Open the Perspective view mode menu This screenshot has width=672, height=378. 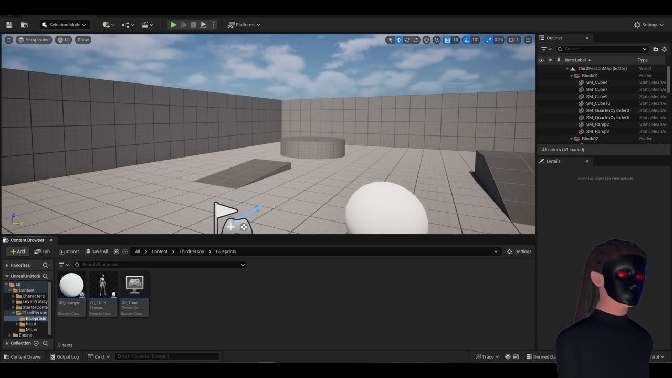tap(34, 40)
